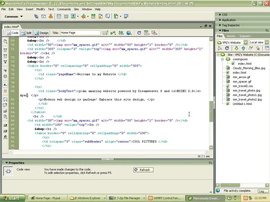
Task: Click the Images insert icon
Action: 73,16
